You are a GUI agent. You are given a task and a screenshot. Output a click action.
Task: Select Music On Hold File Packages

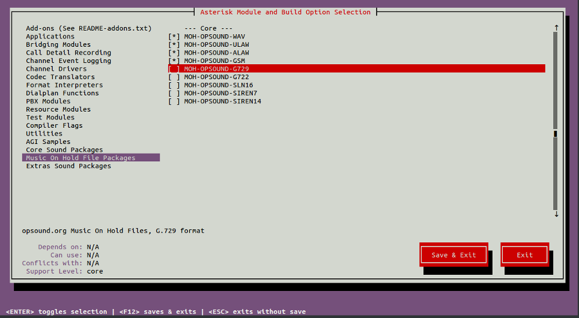[91, 158]
